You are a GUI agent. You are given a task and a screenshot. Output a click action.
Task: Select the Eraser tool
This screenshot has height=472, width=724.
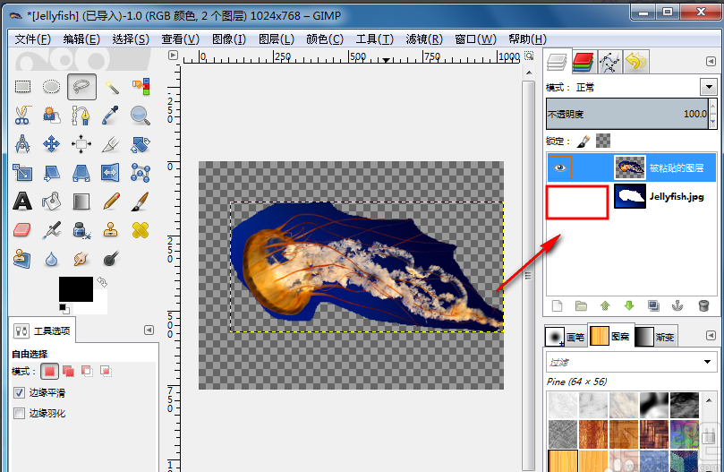(22, 230)
